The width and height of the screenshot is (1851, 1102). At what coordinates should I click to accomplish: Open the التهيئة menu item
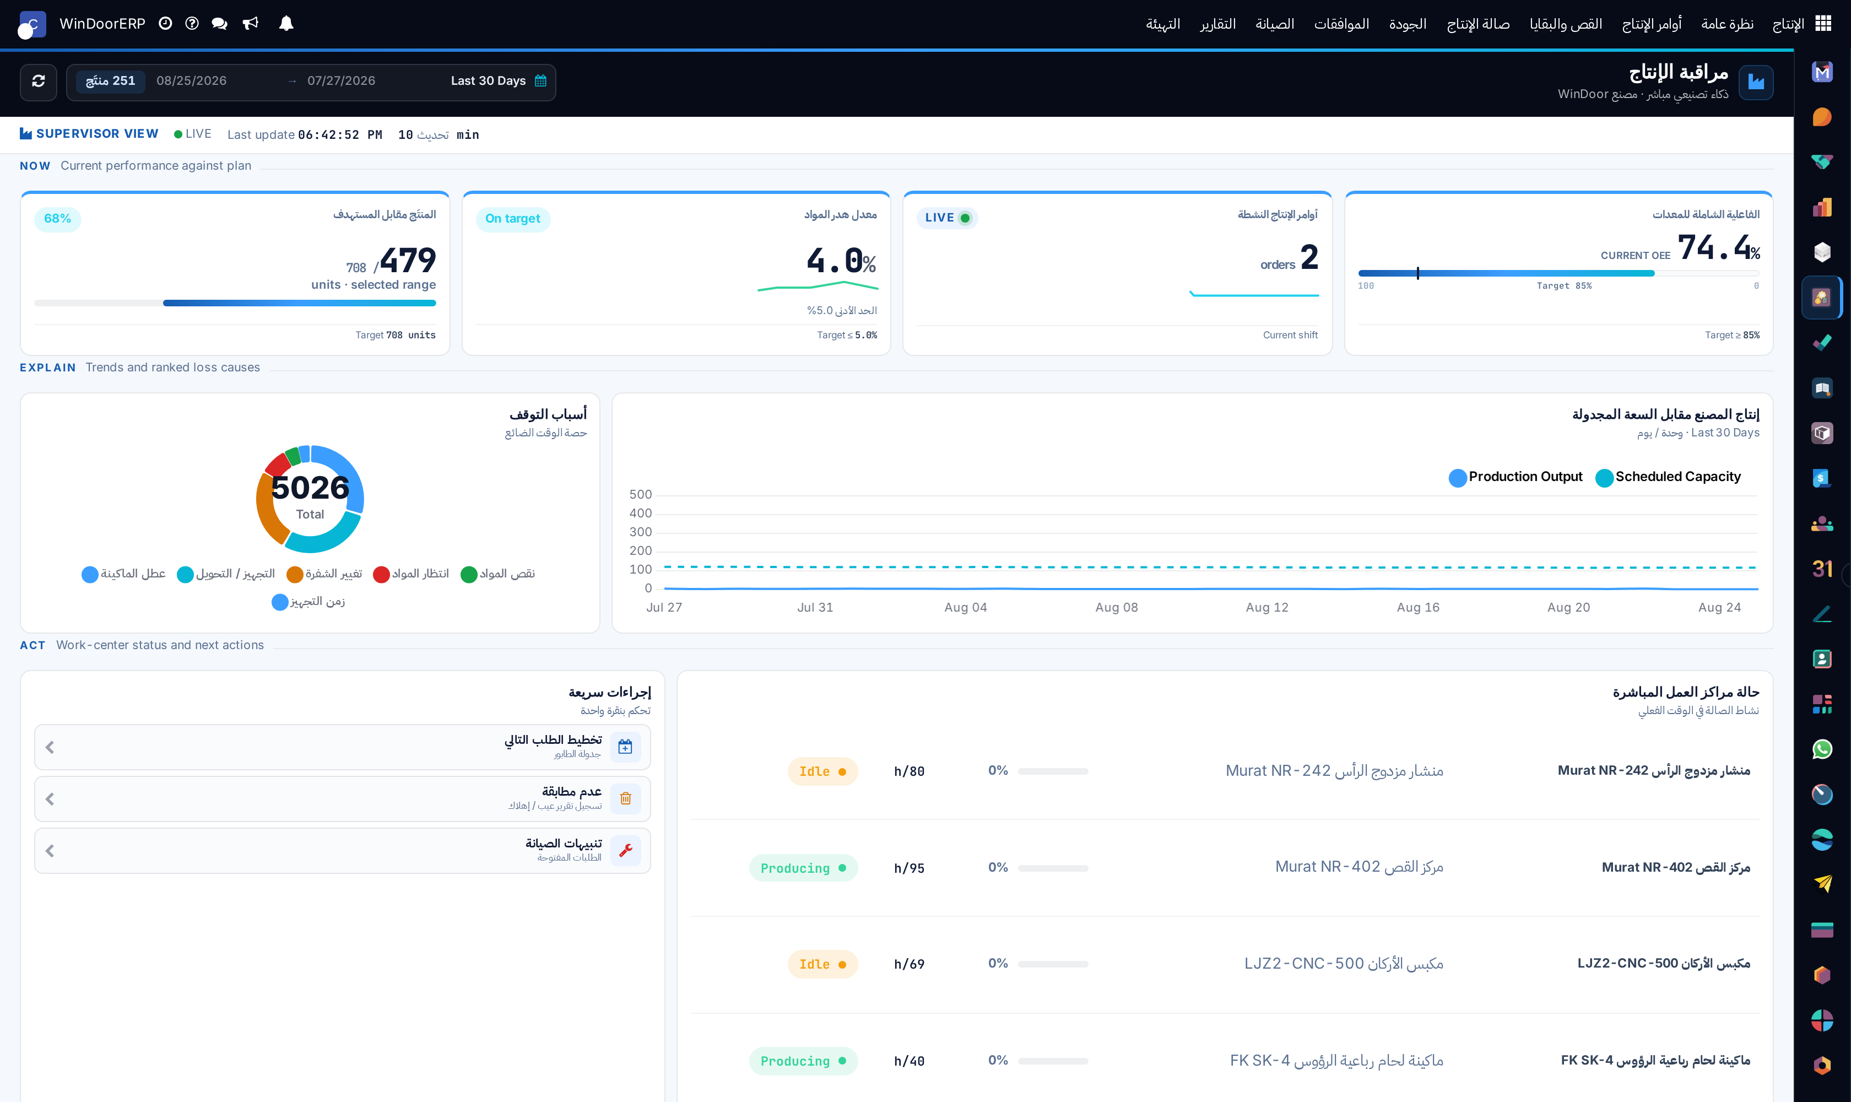[1163, 24]
